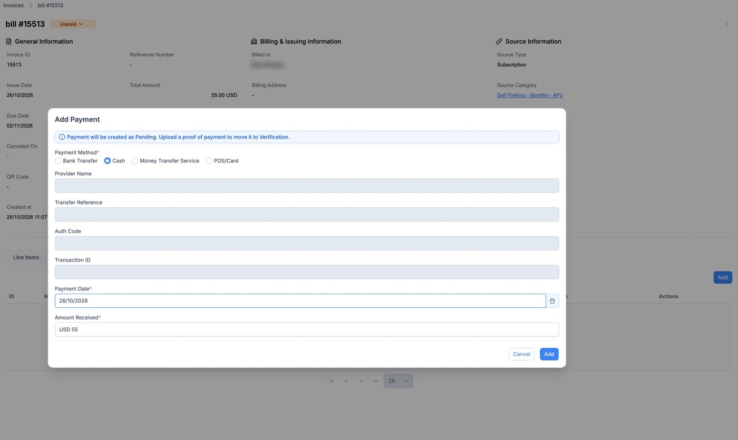Go to next page of table
The height and width of the screenshot is (440, 738).
(x=361, y=381)
